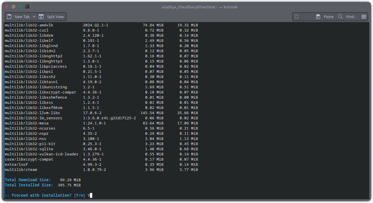
Task: Click 'multilib/lib32-lm_sensors' package name
Action: click(34, 118)
